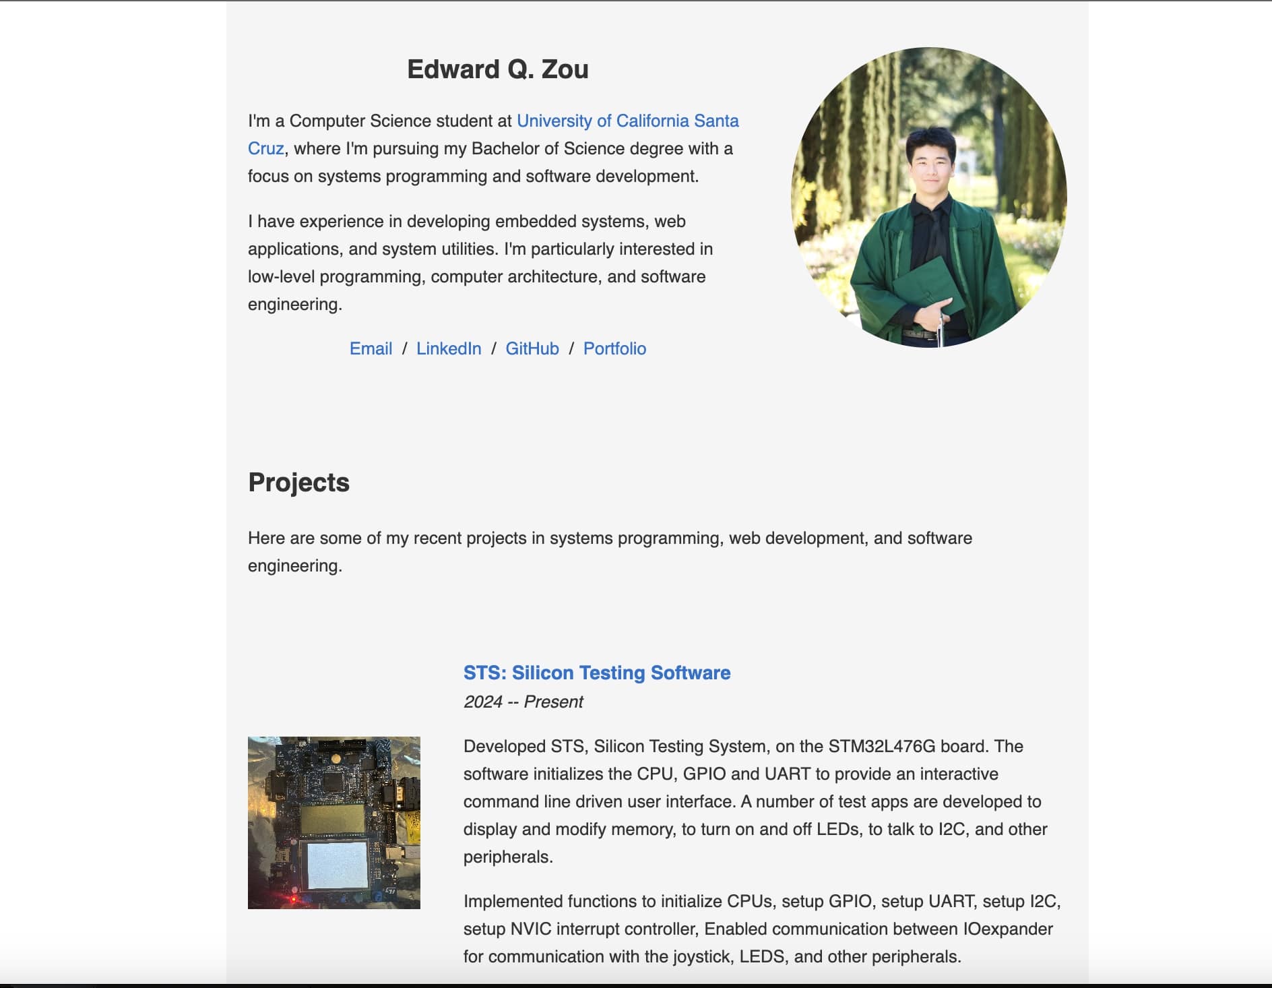1272x988 pixels.
Task: Click the 'focus on systems programming' bio line
Action: coord(473,176)
